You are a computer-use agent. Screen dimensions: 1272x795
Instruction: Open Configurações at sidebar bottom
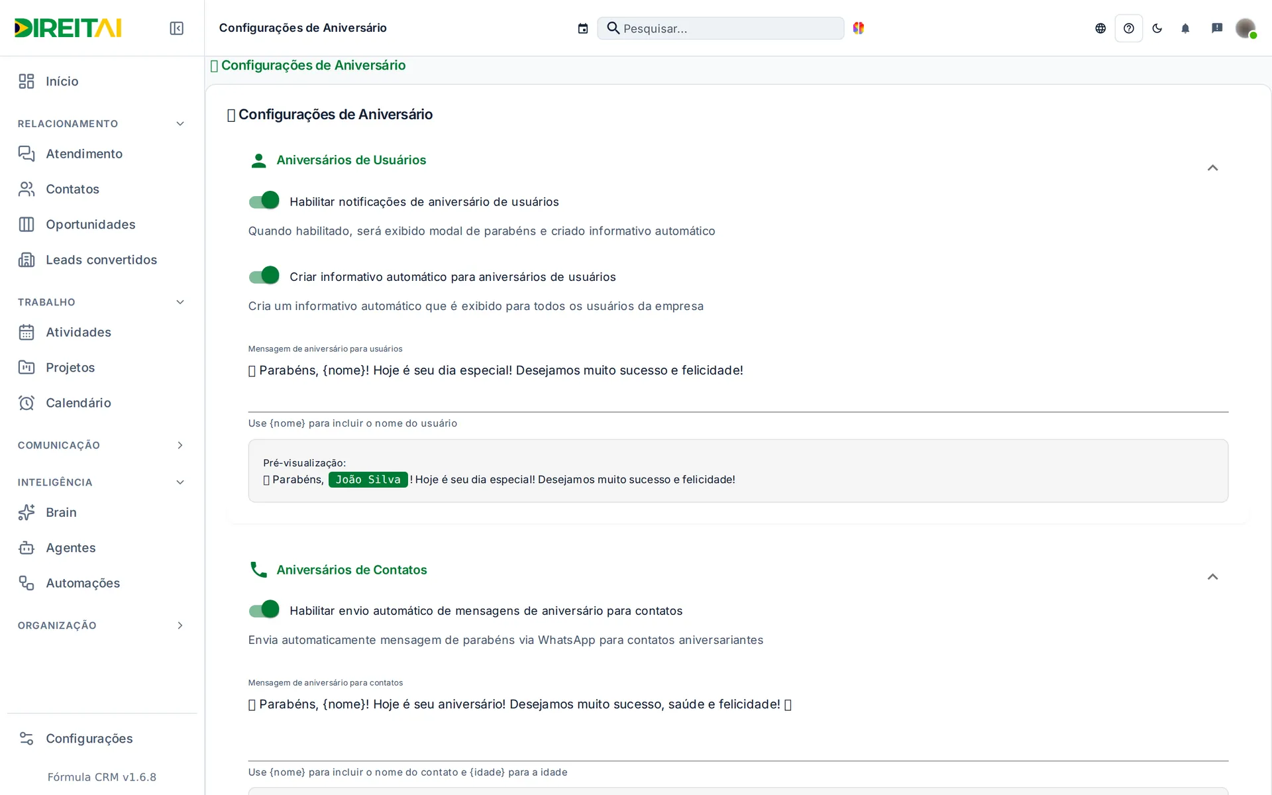(x=102, y=739)
